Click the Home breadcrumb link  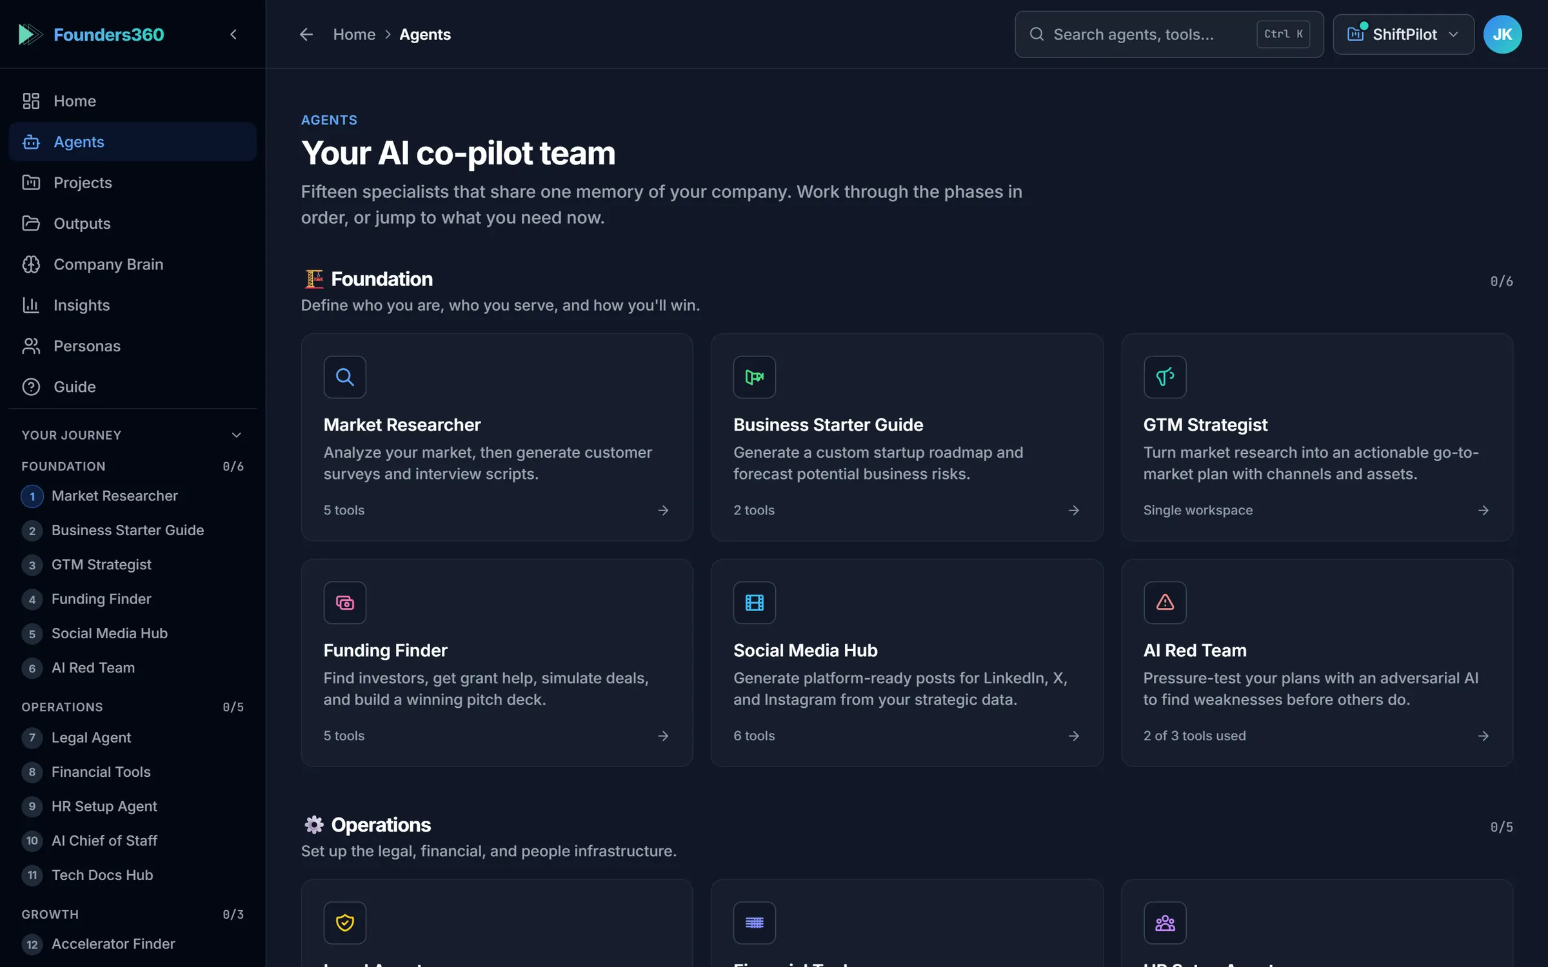[x=354, y=34]
